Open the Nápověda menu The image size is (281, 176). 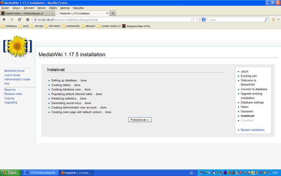click(78, 8)
